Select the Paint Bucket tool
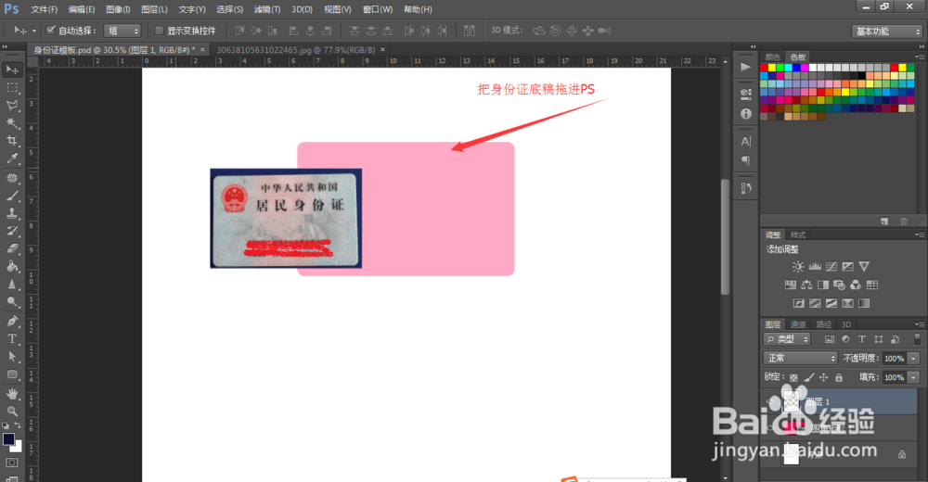928x482 pixels. tap(12, 267)
